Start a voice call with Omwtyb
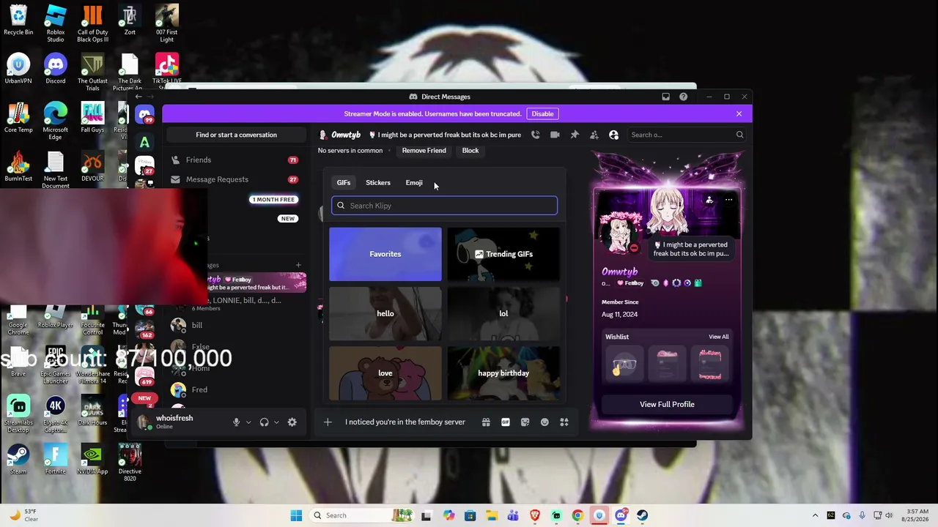 coord(536,135)
